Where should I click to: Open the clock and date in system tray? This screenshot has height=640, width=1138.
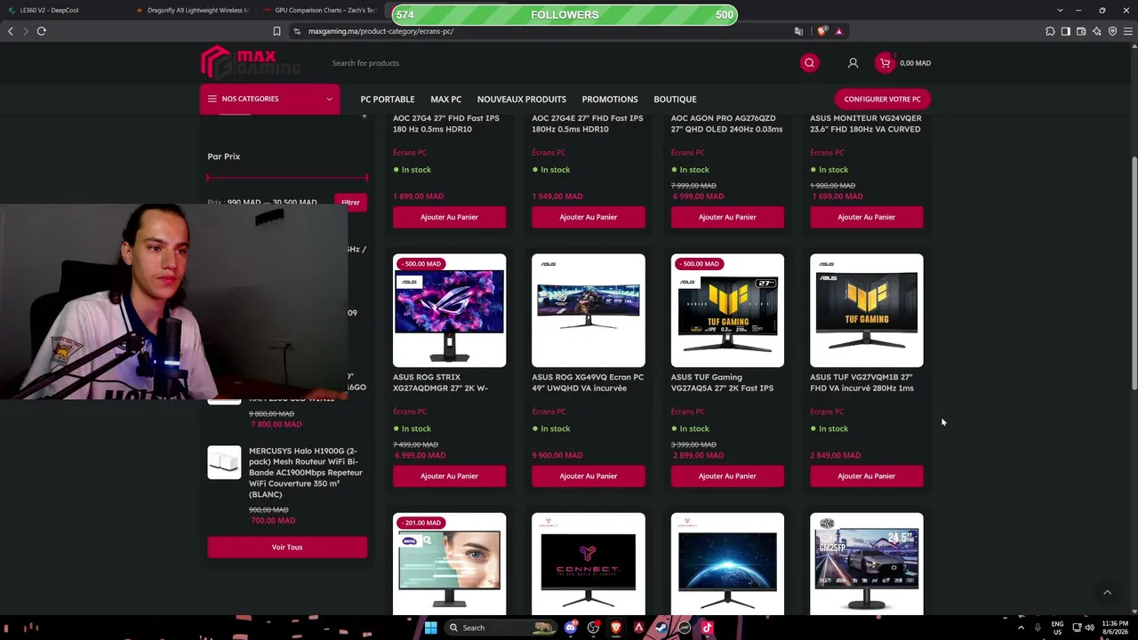1114,628
